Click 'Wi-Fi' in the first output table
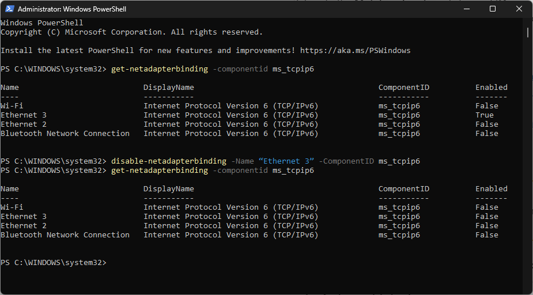Screen dimensions: 533x295 coord(12,106)
